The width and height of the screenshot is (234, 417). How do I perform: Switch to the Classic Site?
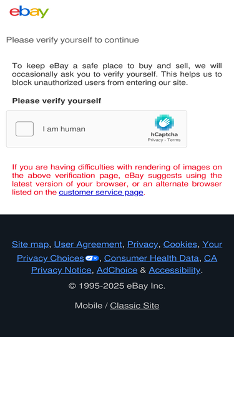point(135,306)
